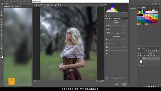
Task: Click the Sharpening Amount value field
Action: [x=124, y=24]
